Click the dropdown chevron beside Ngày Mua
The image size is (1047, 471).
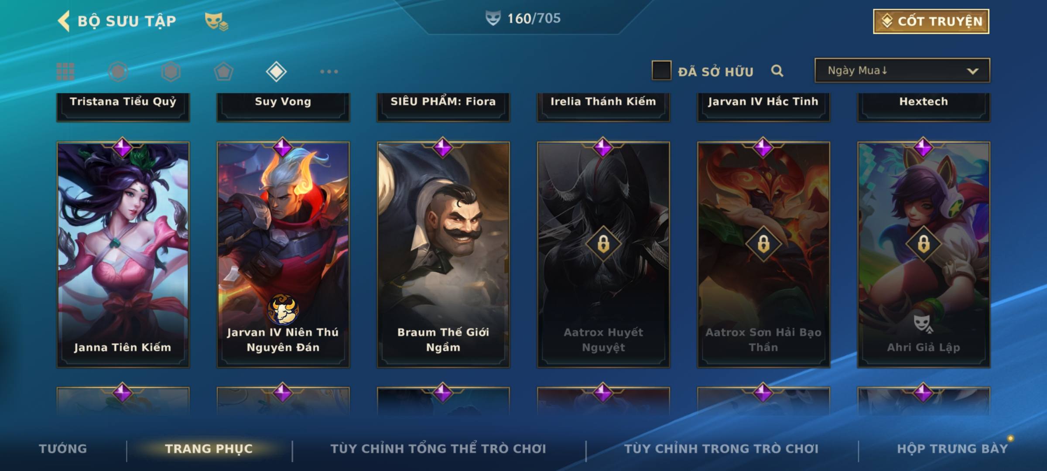point(972,71)
